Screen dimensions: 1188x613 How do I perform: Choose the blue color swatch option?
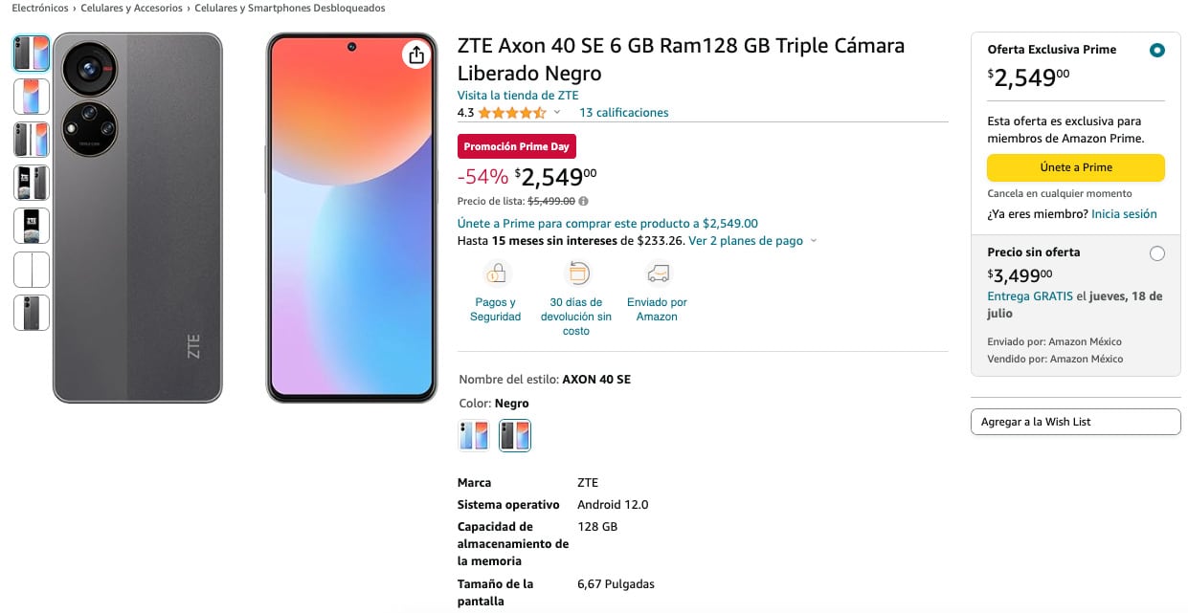474,435
